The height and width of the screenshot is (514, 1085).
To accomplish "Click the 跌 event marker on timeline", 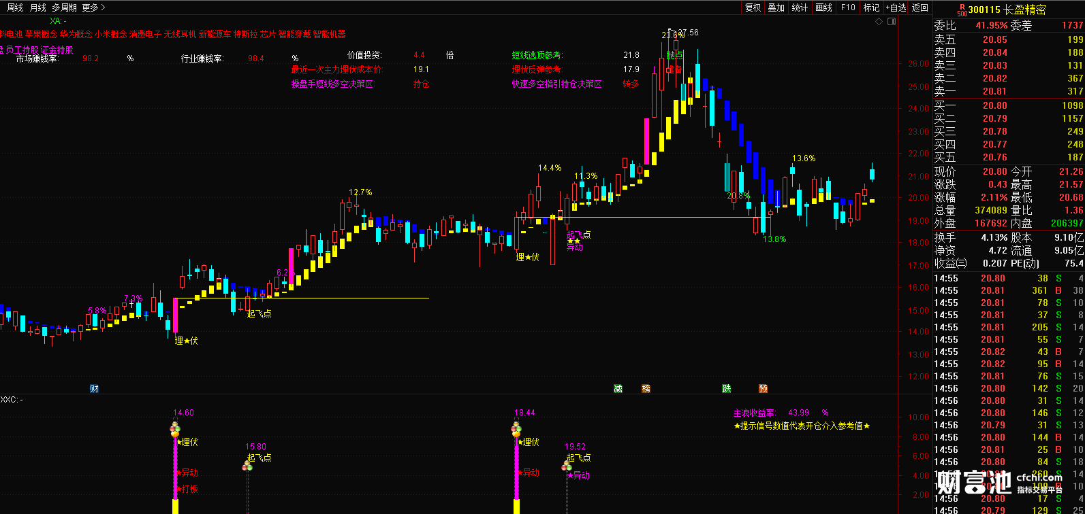I will 727,389.
